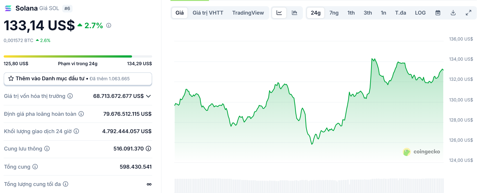Expand market cap value dropdown chevron
Image resolution: width=481 pixels, height=193 pixels.
point(149,96)
